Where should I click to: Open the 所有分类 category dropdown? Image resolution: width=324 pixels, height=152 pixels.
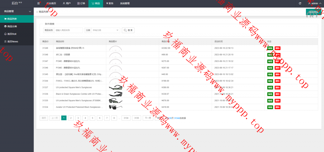[x=106, y=30]
